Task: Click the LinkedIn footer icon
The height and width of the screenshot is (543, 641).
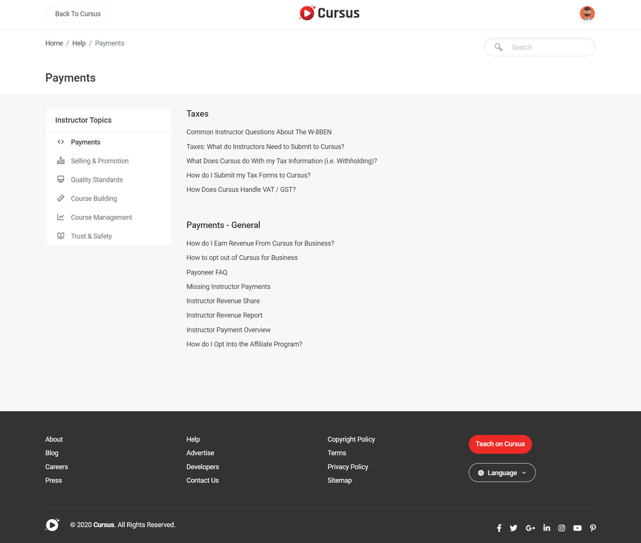Action: (546, 528)
